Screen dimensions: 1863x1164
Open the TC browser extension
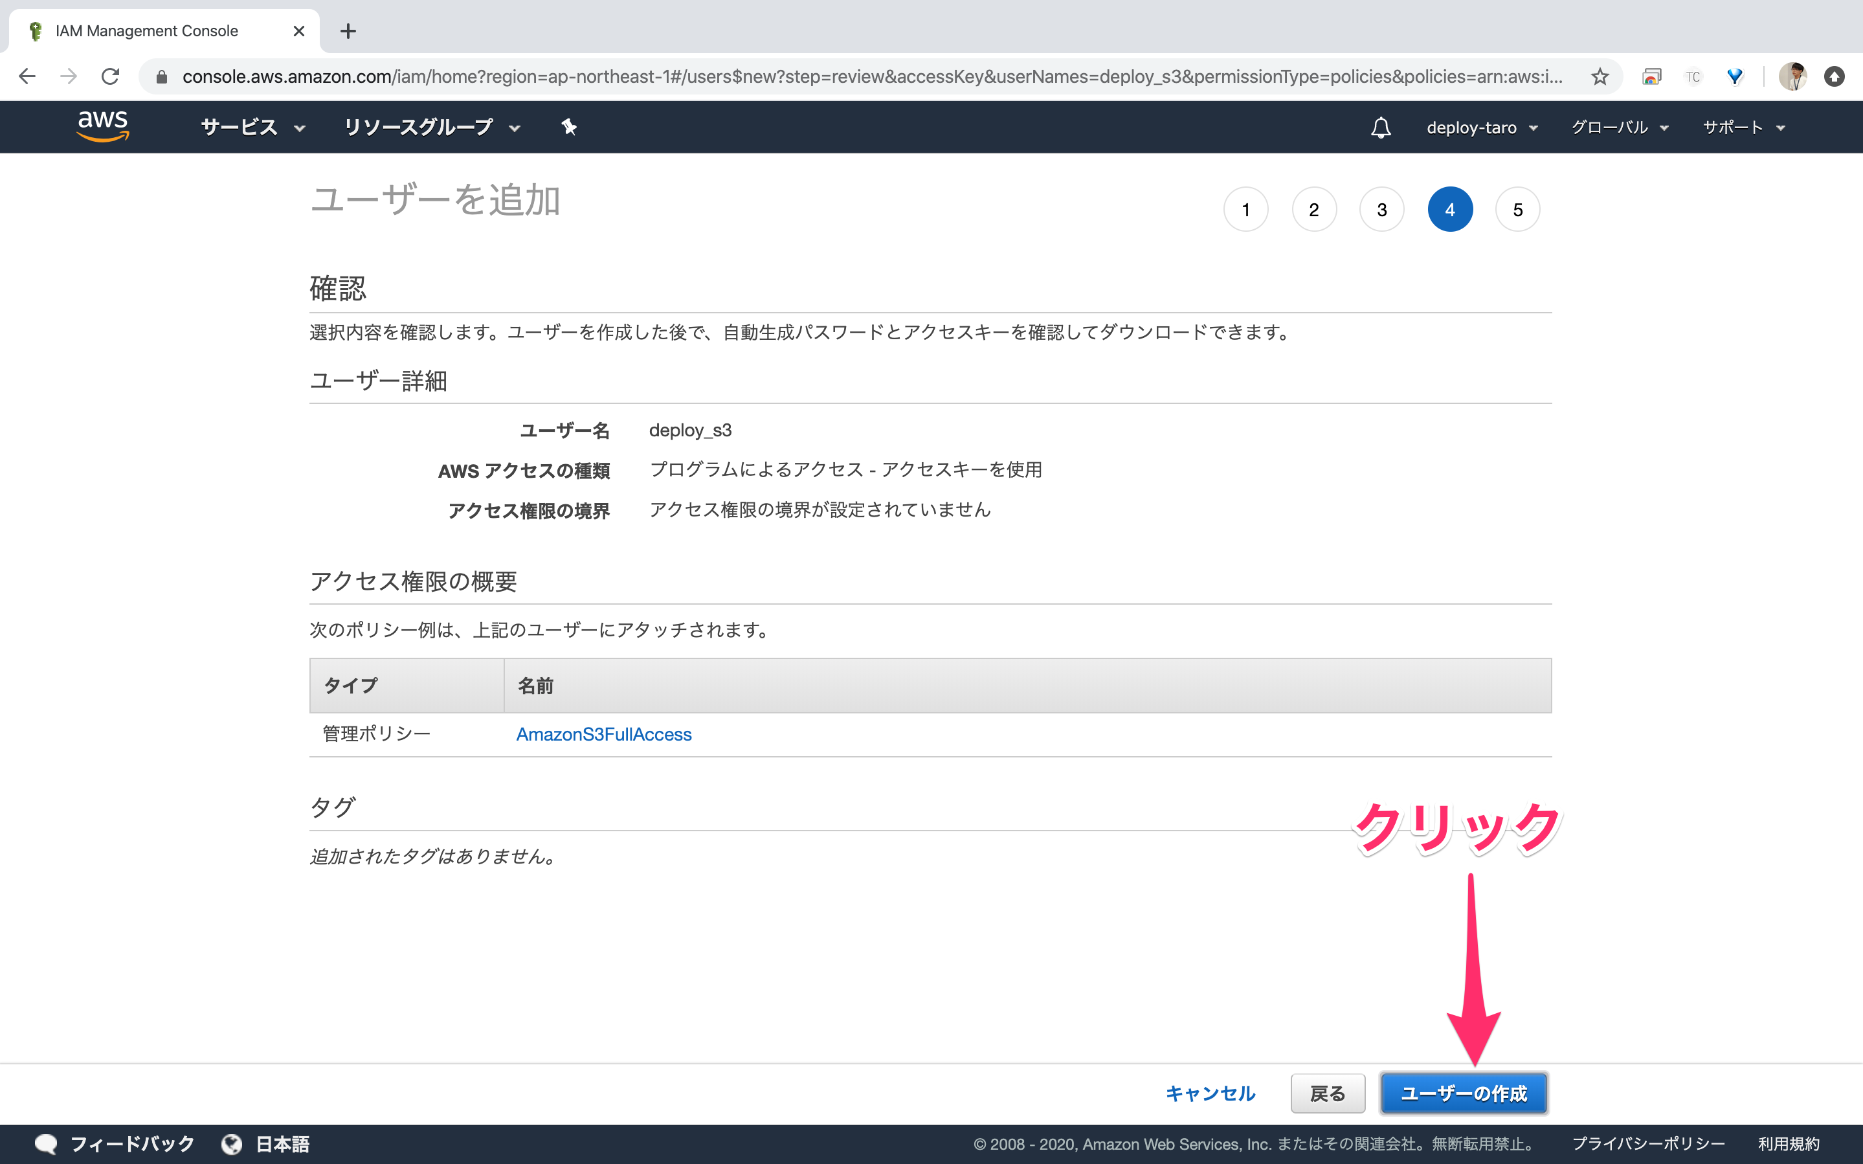pos(1693,76)
